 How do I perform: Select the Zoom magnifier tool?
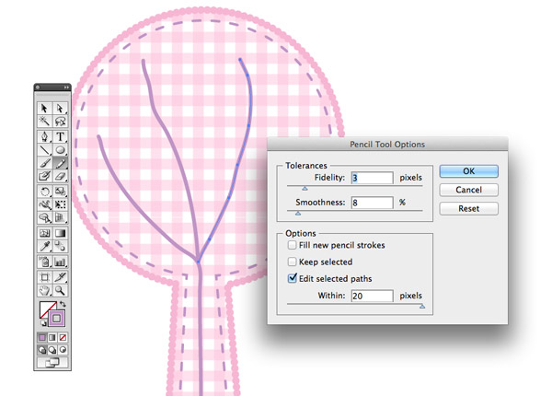tap(60, 291)
